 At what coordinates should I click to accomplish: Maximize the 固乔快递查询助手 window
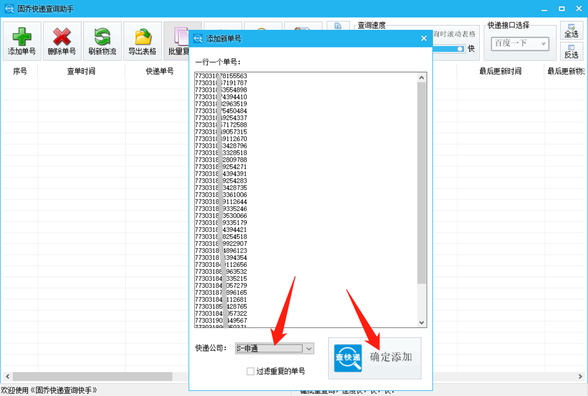562,8
